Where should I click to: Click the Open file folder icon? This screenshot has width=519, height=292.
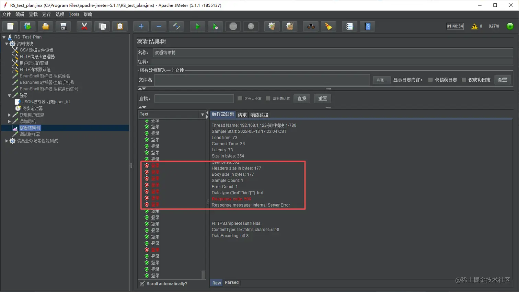[46, 26]
